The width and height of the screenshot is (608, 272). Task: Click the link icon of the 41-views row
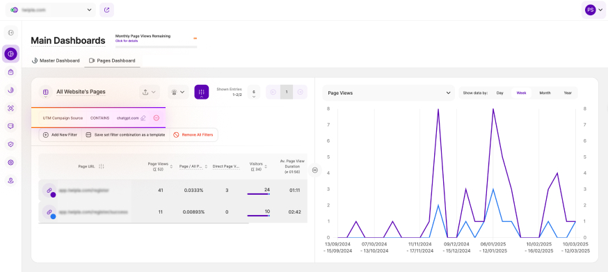pyautogui.click(x=49, y=191)
